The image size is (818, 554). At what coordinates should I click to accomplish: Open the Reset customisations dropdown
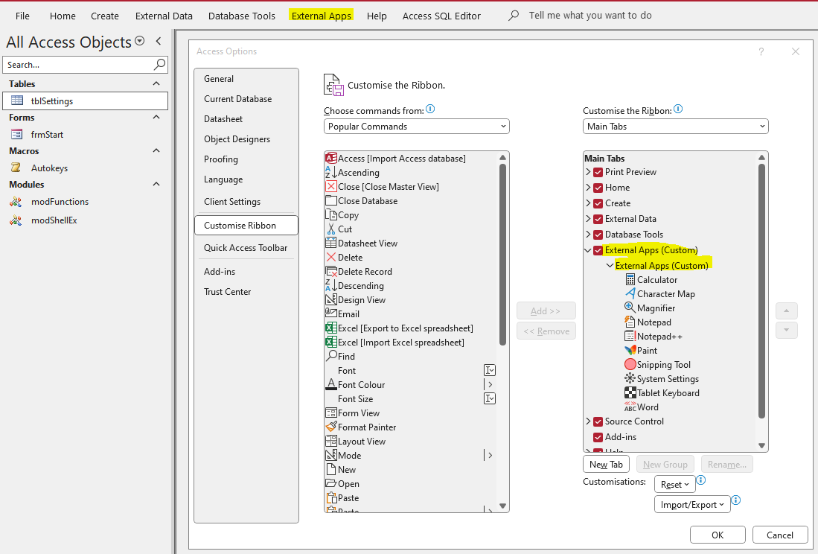pyautogui.click(x=674, y=485)
